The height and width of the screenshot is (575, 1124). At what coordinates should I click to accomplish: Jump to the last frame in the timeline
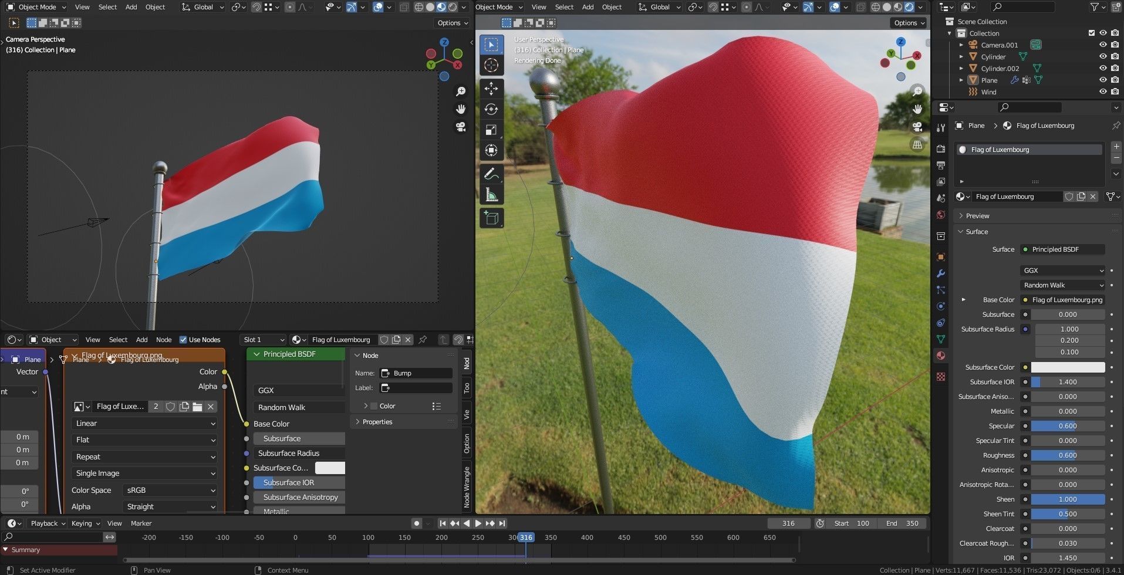502,523
